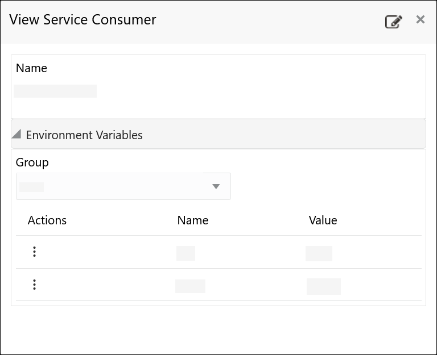437x355 pixels.
Task: Open the Group dropdown arrow
Action: coord(216,186)
